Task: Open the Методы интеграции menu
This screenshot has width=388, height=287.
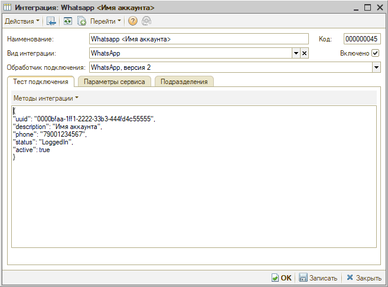Action: (46, 98)
